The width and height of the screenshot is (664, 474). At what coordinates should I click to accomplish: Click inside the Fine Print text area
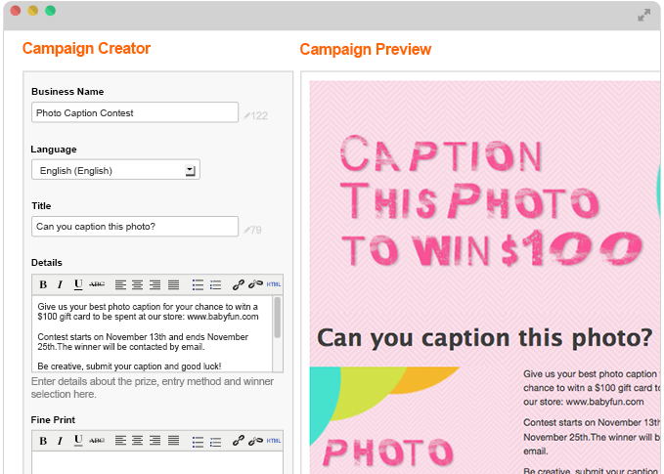(157, 462)
